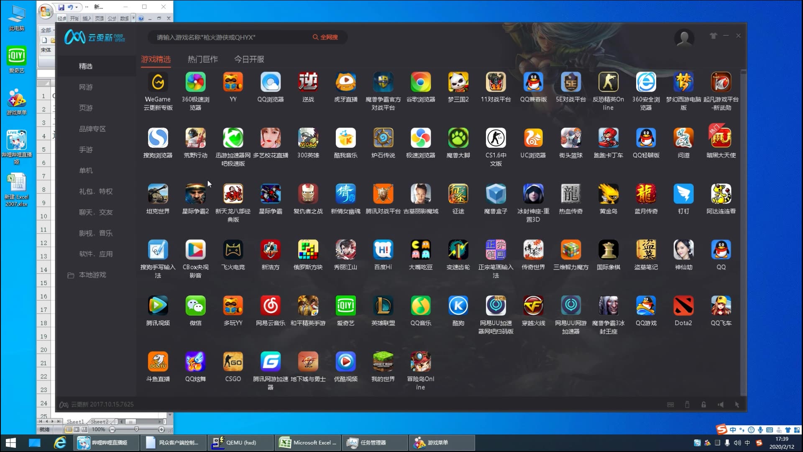Open 优酷视频 icon
803x452 pixels.
pyautogui.click(x=345, y=362)
